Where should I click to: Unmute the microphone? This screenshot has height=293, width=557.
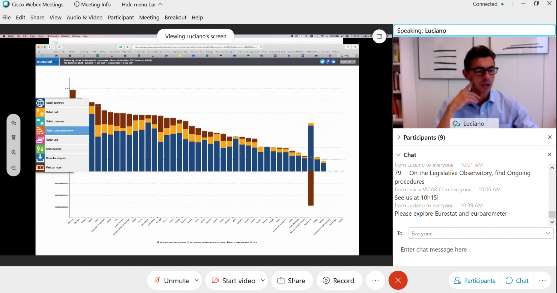click(172, 280)
